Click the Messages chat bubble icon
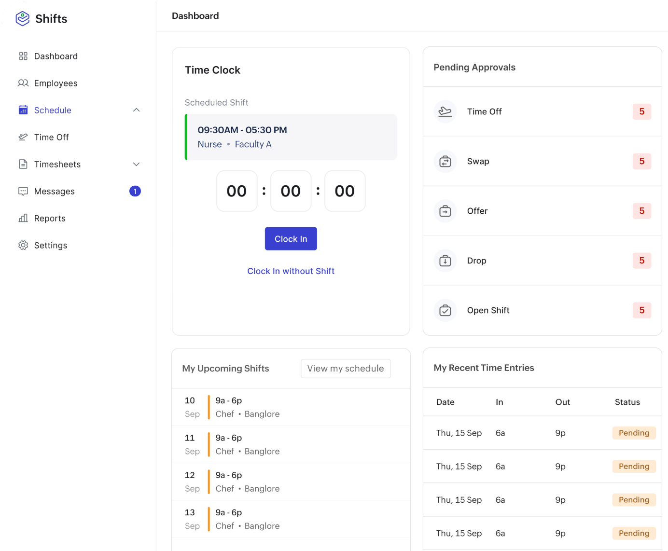 click(x=23, y=191)
